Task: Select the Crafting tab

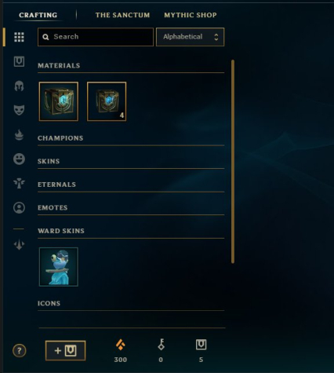Action: tap(38, 15)
